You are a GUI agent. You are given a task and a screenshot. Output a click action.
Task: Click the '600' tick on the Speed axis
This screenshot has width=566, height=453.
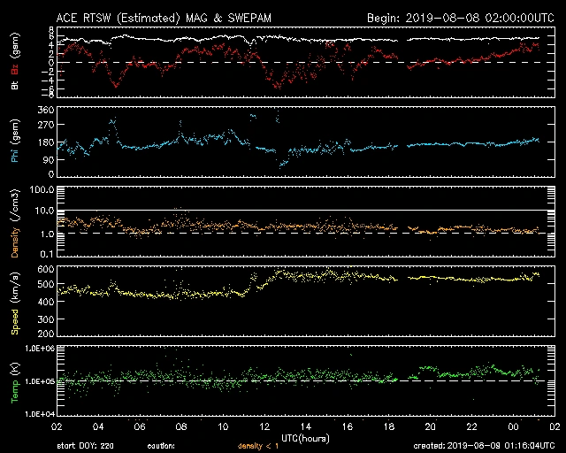pyautogui.click(x=45, y=269)
